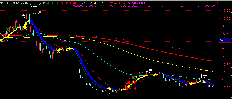This screenshot has height=99, width=232.
Task: Click the 8.15 low price annotation
Action: point(109,94)
